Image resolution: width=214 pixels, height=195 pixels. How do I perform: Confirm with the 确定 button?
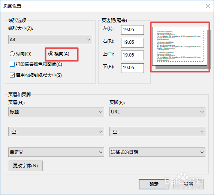tap(154, 184)
